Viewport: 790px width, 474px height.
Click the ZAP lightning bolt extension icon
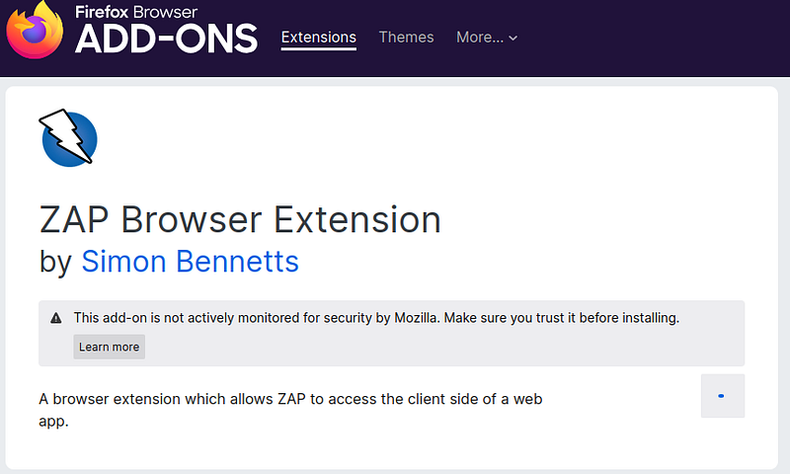[x=68, y=137]
